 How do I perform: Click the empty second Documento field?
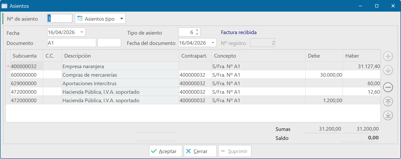(x=109, y=43)
